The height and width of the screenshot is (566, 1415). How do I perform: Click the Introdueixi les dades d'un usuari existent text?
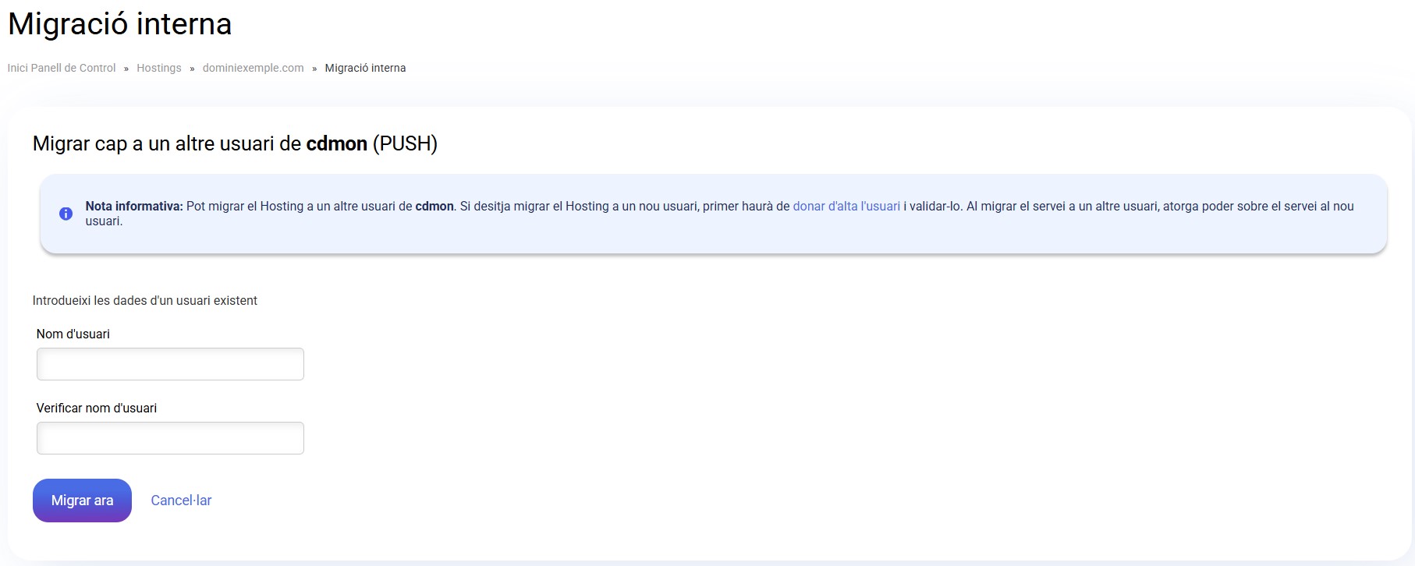144,300
